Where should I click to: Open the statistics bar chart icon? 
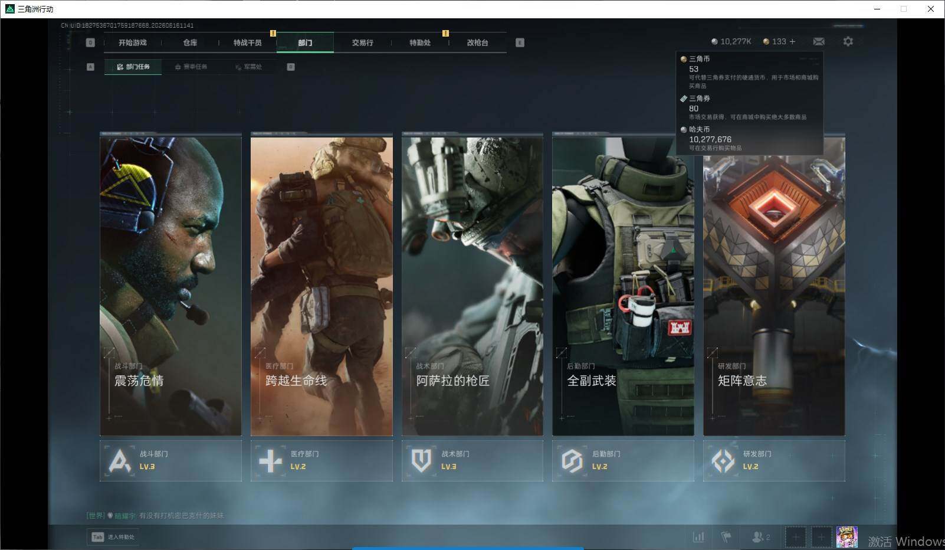point(698,537)
